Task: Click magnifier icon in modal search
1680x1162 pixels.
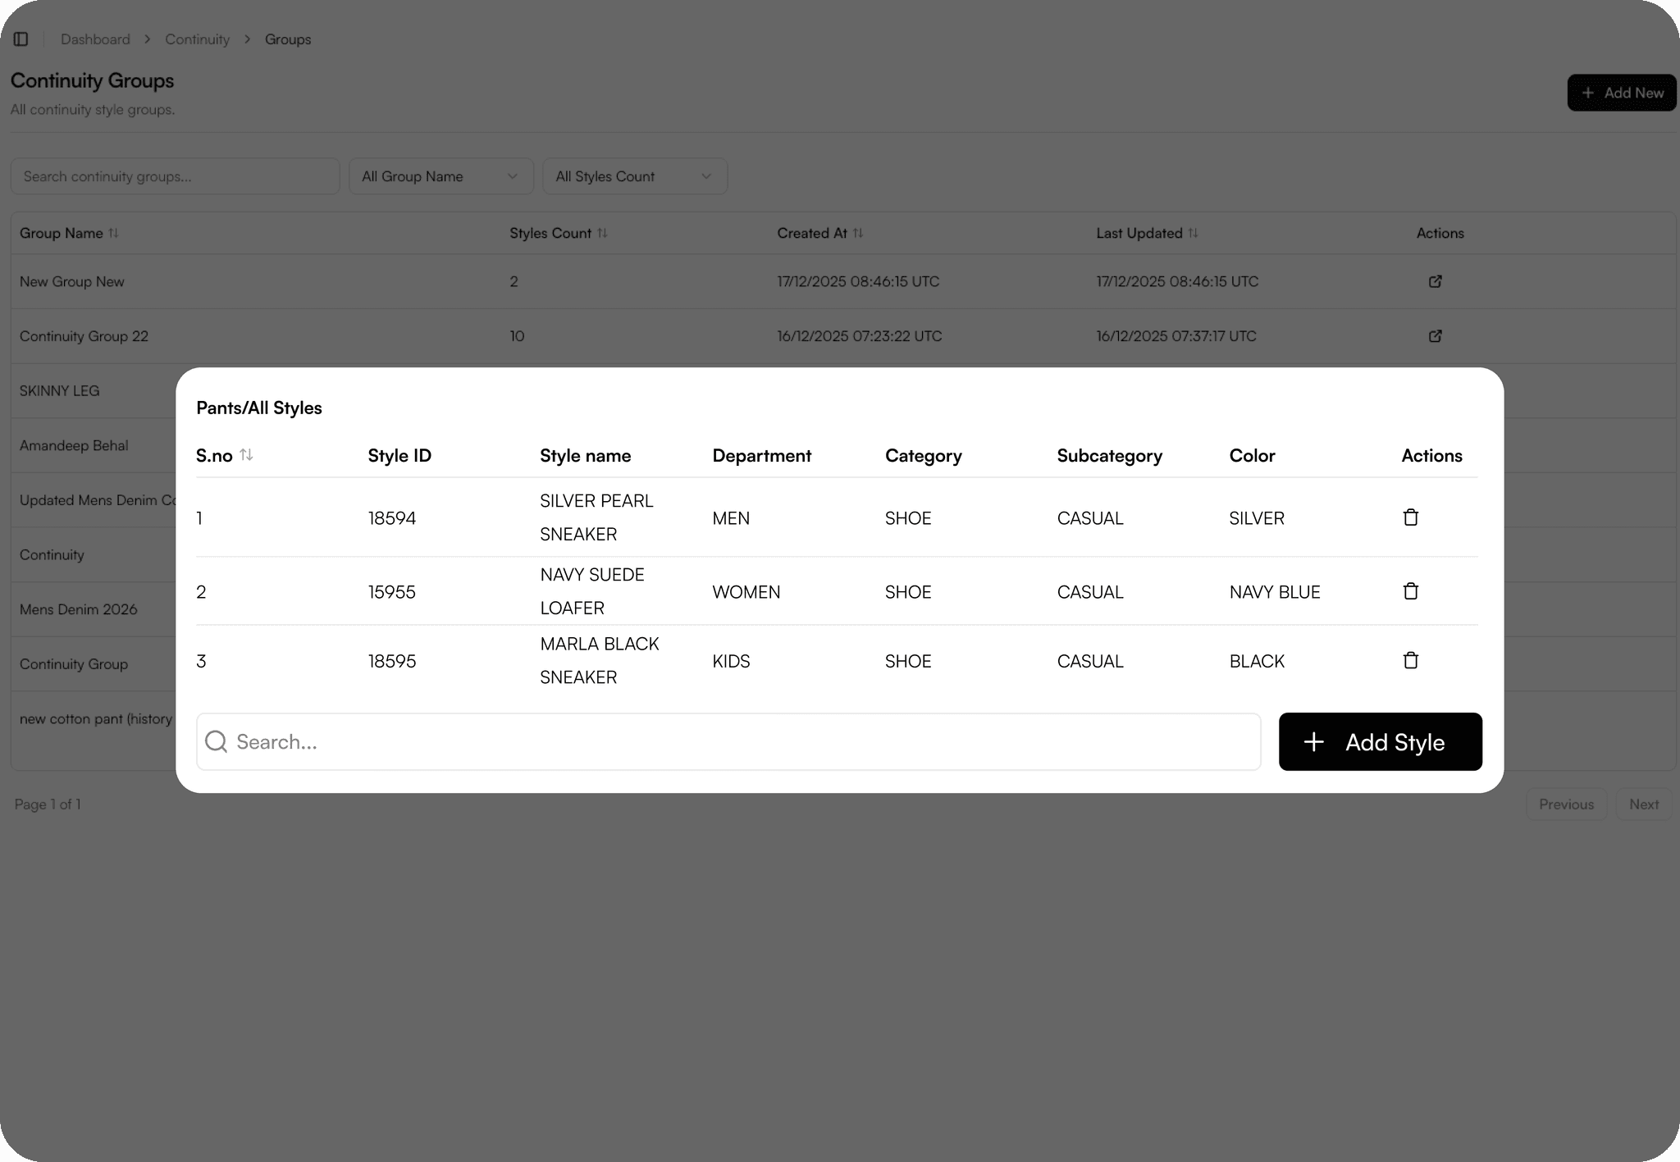Action: 217,741
